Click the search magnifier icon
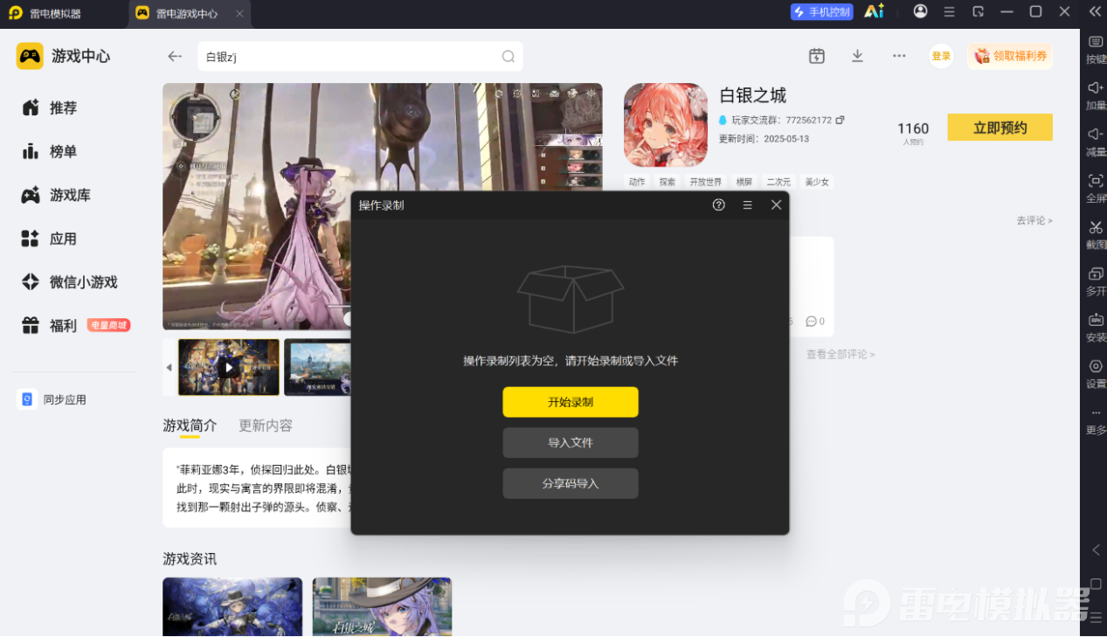The height and width of the screenshot is (637, 1107). pyautogui.click(x=508, y=57)
